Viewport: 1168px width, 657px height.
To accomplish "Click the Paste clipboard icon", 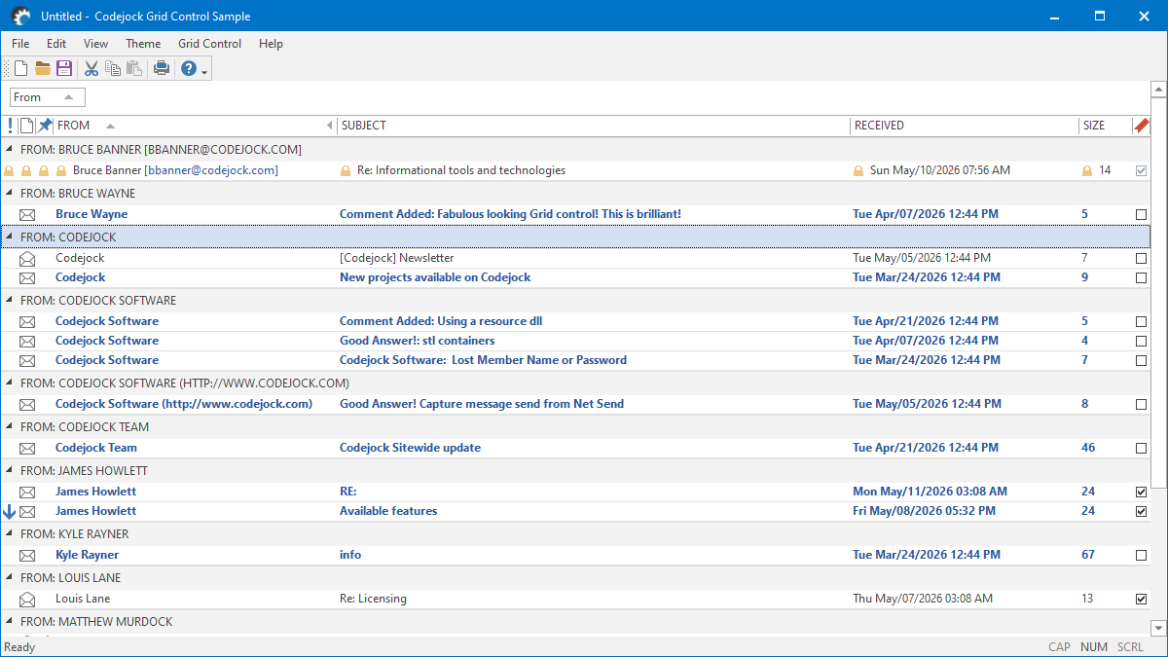I will point(134,68).
